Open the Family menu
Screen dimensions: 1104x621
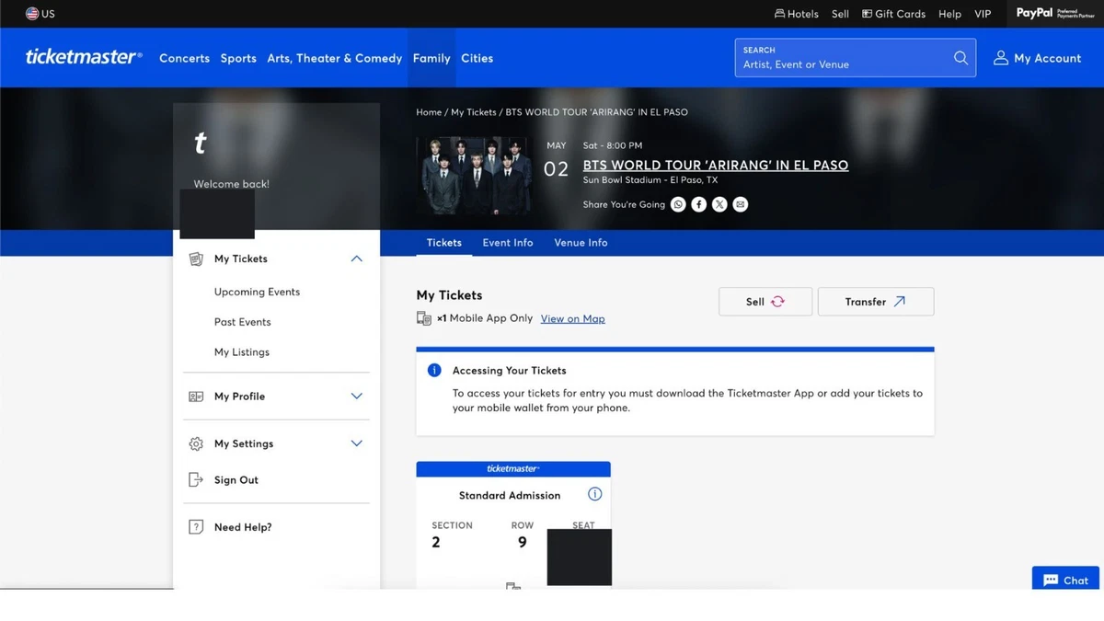(x=431, y=58)
